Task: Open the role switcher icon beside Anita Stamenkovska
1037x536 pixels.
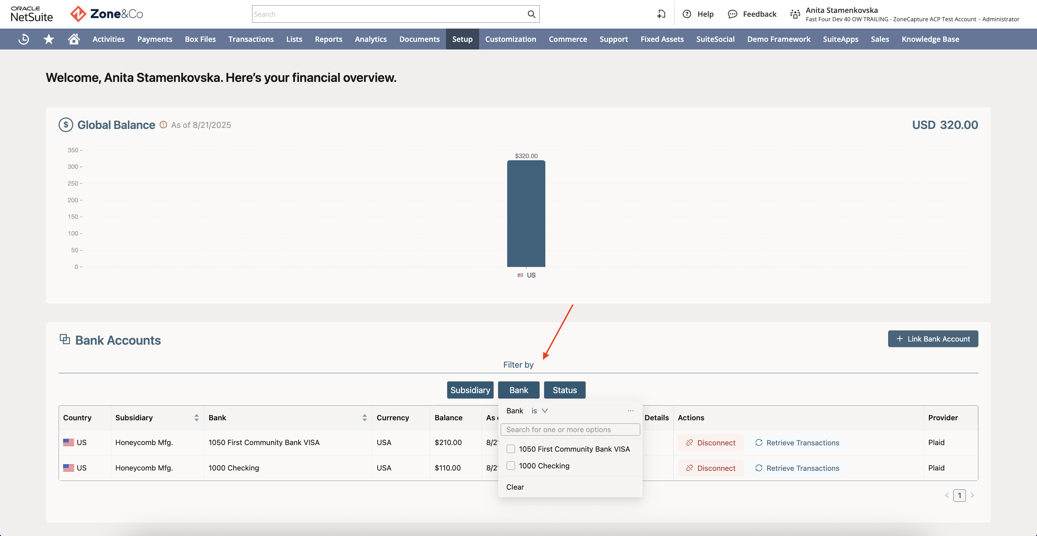Action: point(795,15)
